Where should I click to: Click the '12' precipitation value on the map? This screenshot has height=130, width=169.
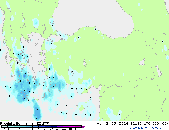coord(24,99)
